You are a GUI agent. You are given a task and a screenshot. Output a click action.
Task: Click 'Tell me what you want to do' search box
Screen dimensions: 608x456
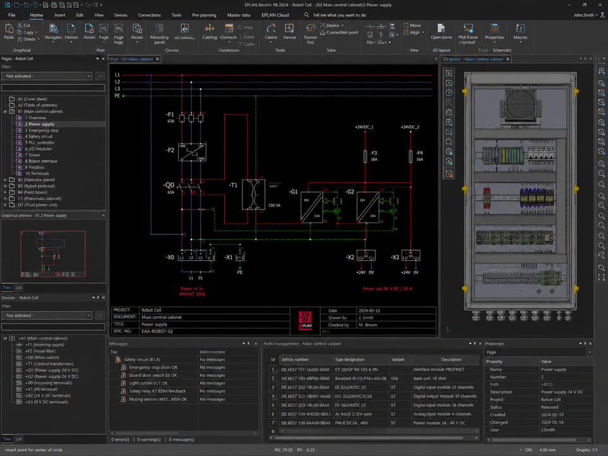coord(339,15)
